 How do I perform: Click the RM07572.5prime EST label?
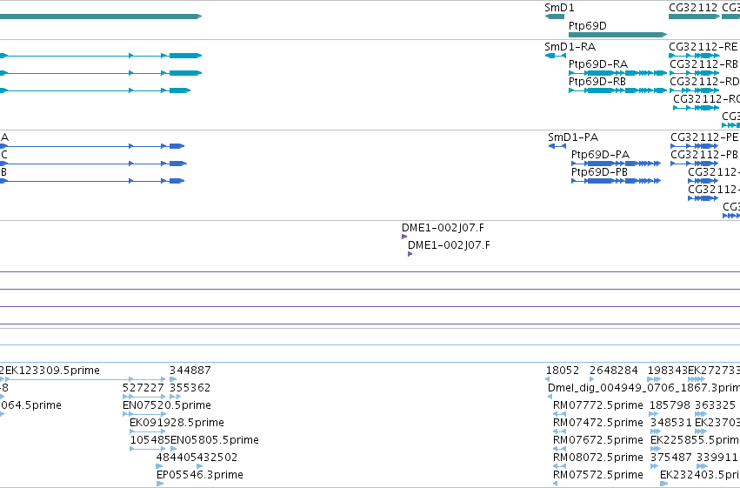coord(598,475)
